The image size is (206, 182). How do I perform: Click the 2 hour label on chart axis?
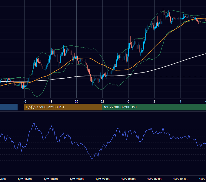(154, 102)
